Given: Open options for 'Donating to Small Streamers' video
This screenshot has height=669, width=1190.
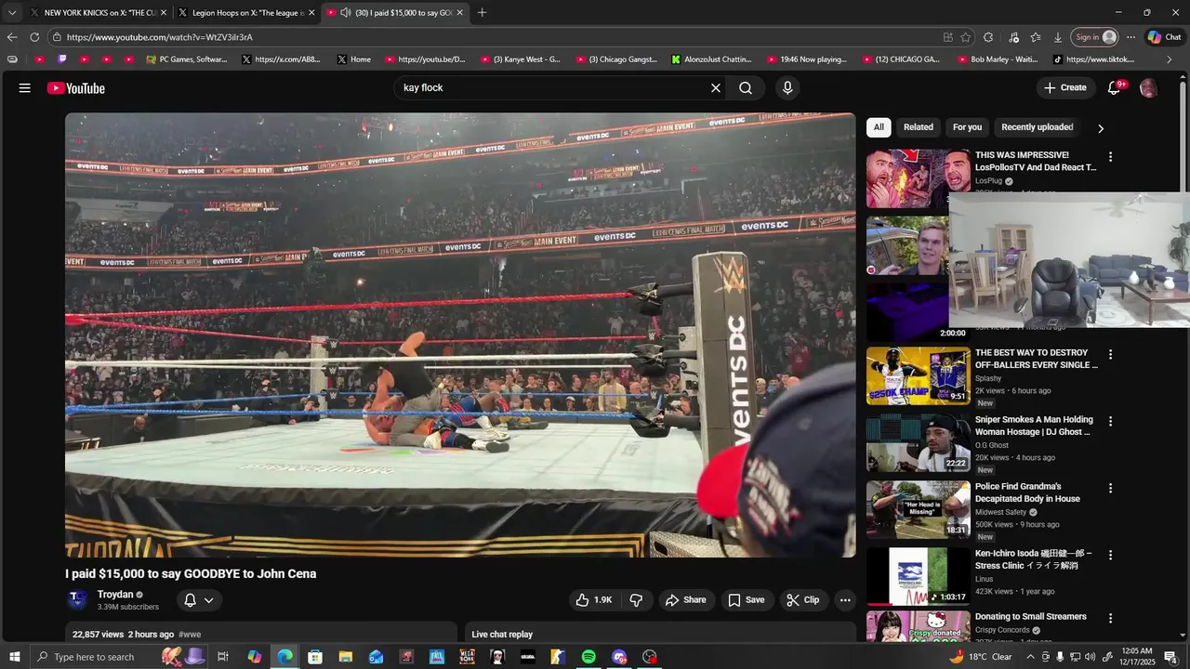Looking at the screenshot, I should pyautogui.click(x=1110, y=618).
